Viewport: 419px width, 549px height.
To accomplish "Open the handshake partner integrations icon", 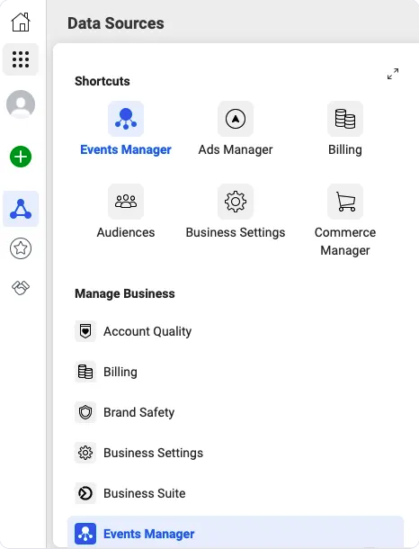I will [21, 288].
